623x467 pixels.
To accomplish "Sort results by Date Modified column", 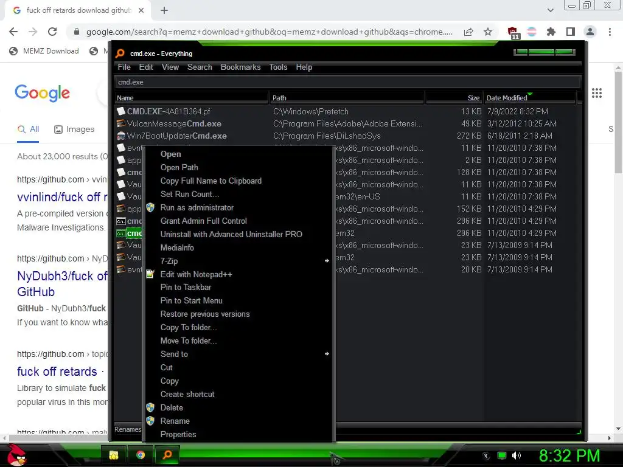I will 530,98.
